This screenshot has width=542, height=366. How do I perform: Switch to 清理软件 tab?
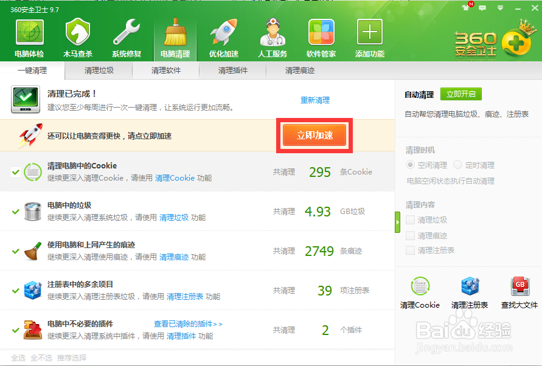coord(166,71)
